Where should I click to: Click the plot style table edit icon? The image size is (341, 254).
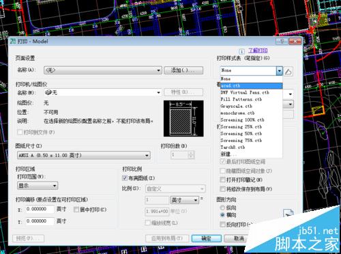(x=288, y=72)
